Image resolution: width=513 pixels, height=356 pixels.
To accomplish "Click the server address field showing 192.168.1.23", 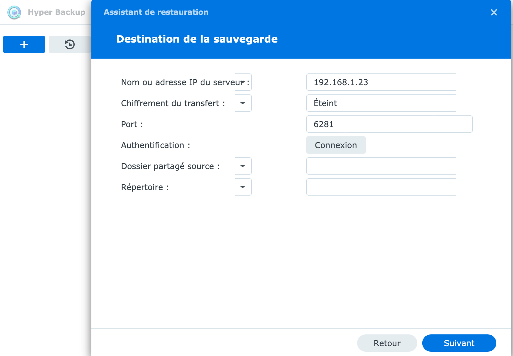I will (x=381, y=82).
